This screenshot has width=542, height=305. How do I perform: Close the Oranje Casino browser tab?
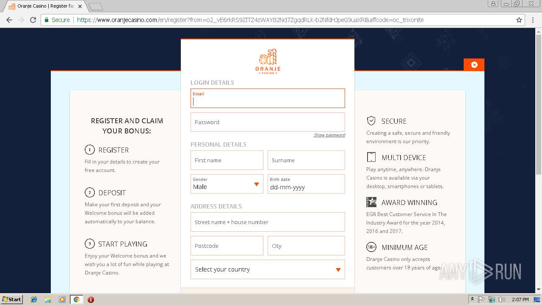(80, 6)
